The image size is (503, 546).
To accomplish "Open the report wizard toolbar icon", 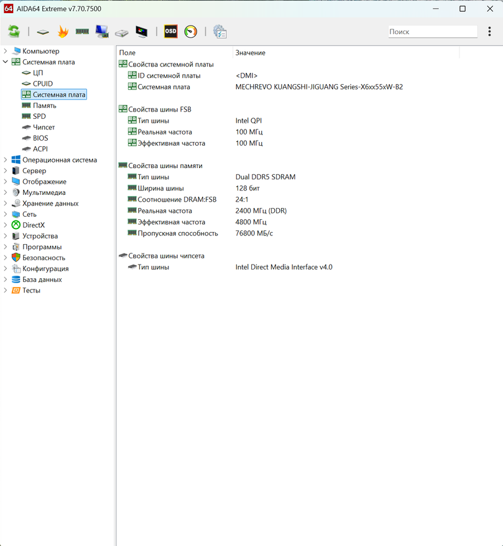I will pos(220,32).
